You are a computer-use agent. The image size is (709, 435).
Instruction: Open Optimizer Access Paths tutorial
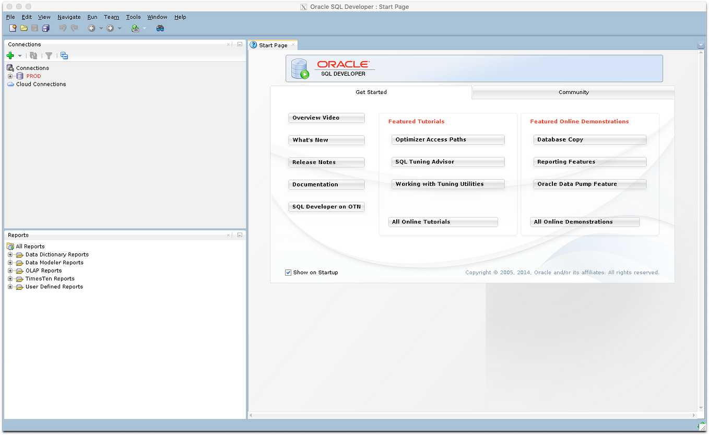[x=448, y=140]
